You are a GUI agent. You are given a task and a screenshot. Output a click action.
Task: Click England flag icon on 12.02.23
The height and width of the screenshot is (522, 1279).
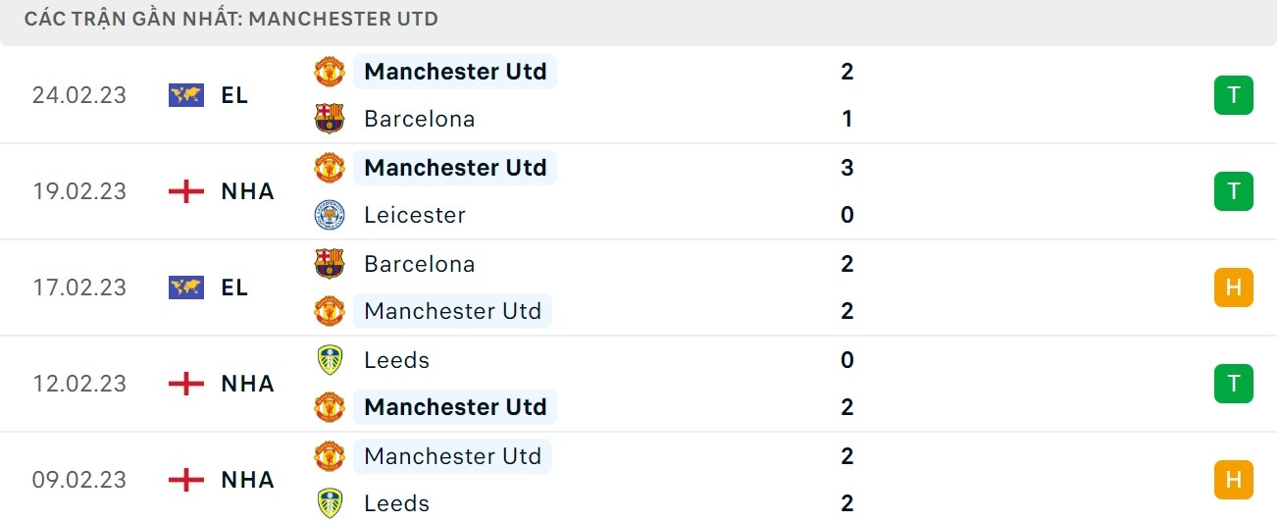[x=186, y=384]
